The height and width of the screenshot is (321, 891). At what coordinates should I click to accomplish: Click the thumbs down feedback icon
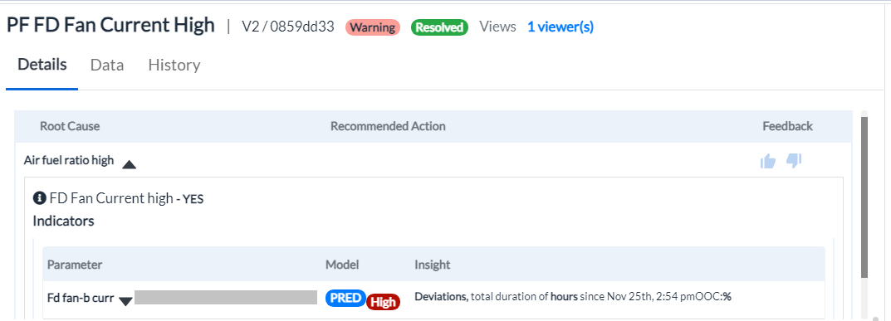tap(794, 161)
